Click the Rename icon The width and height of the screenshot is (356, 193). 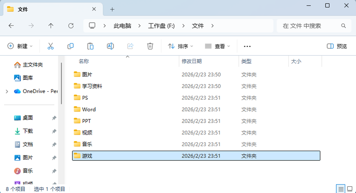click(110, 46)
